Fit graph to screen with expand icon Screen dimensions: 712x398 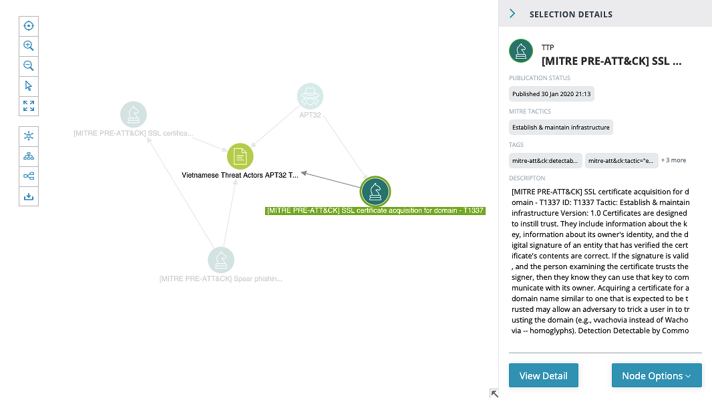[29, 106]
